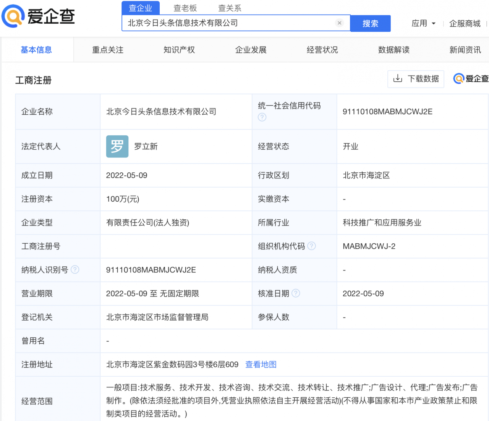Clear the search box with the × icon

click(340, 23)
